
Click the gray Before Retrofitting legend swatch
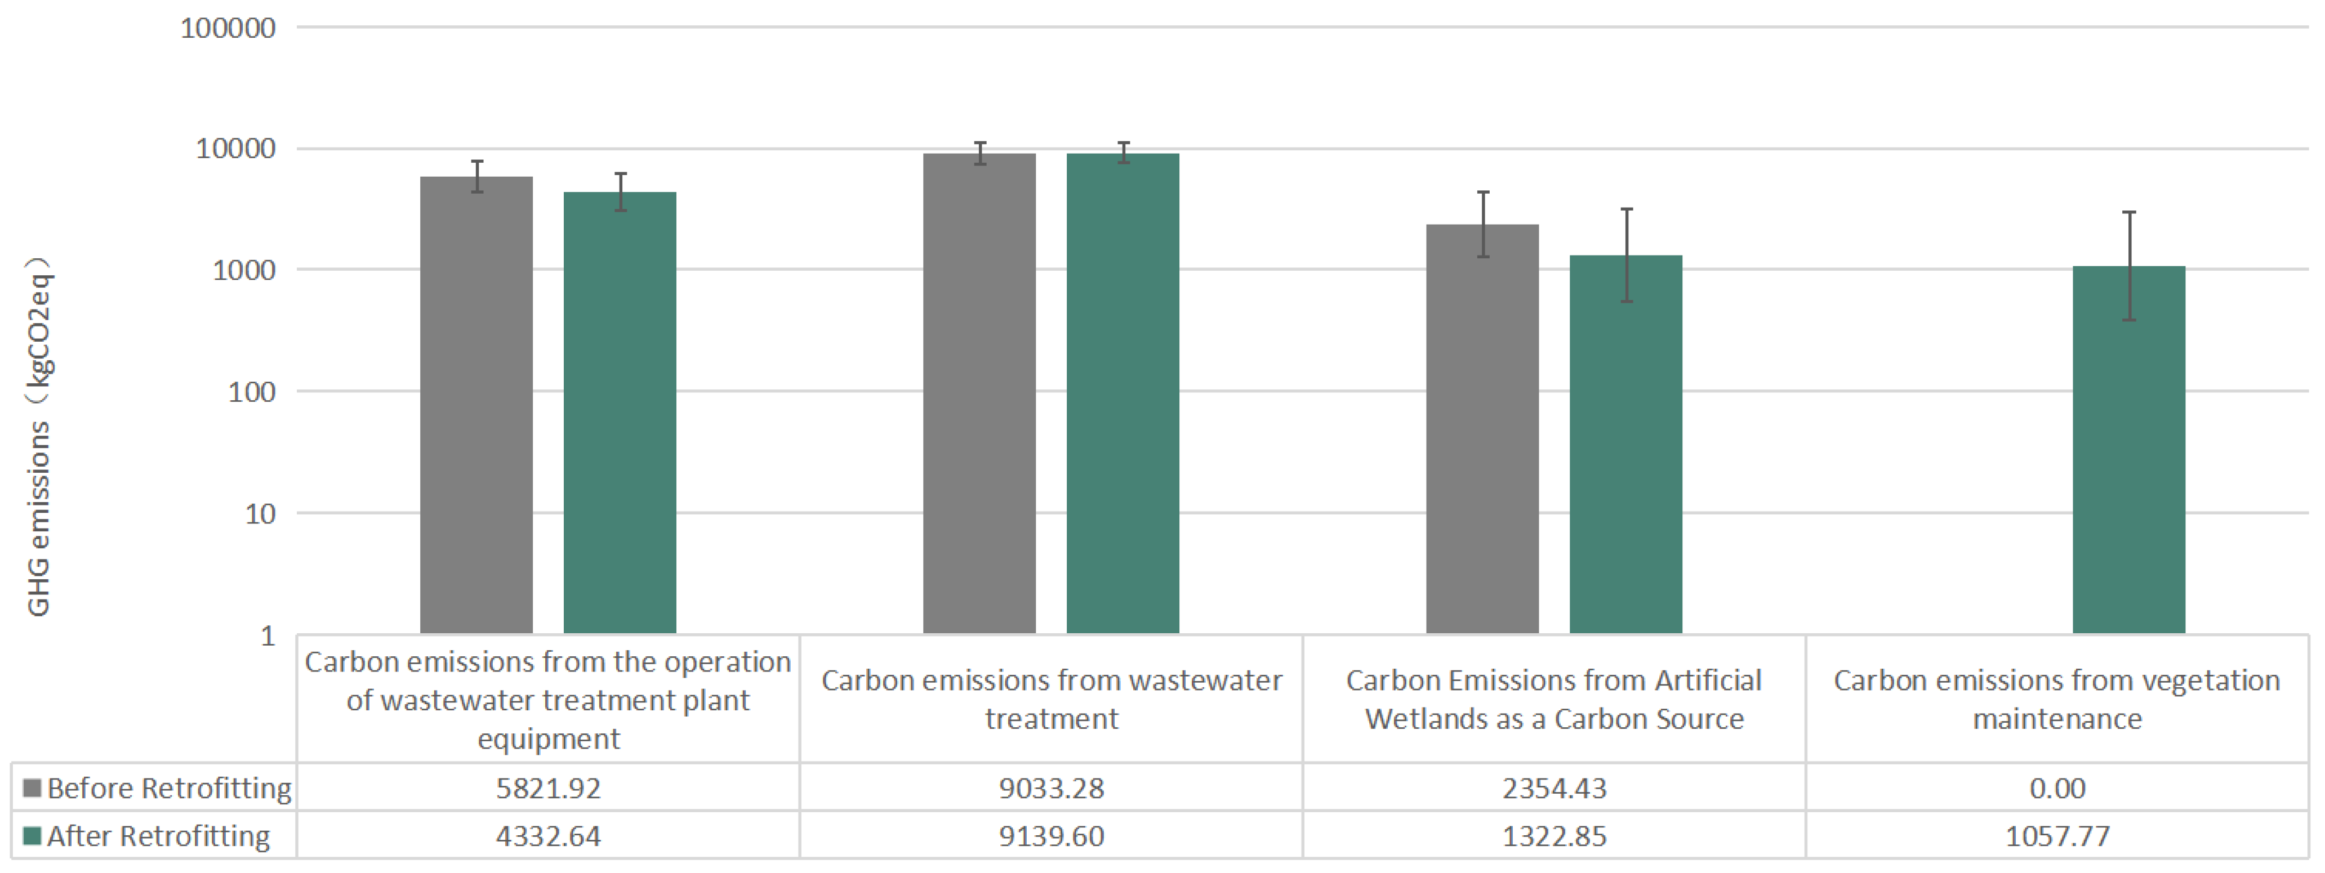click(33, 788)
